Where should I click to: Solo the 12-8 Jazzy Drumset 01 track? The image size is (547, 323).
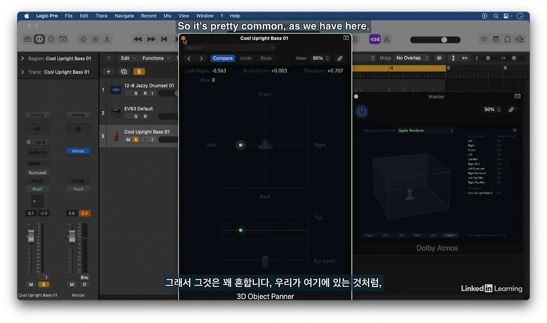136,93
